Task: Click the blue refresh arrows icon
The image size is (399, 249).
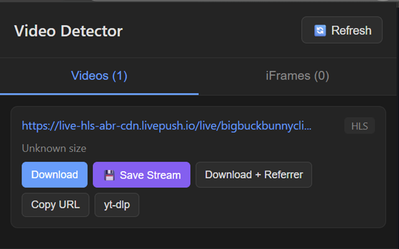Action: click(x=320, y=31)
